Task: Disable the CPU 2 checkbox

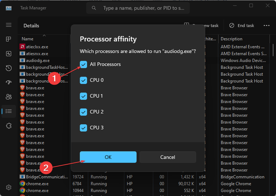Action: [83, 112]
